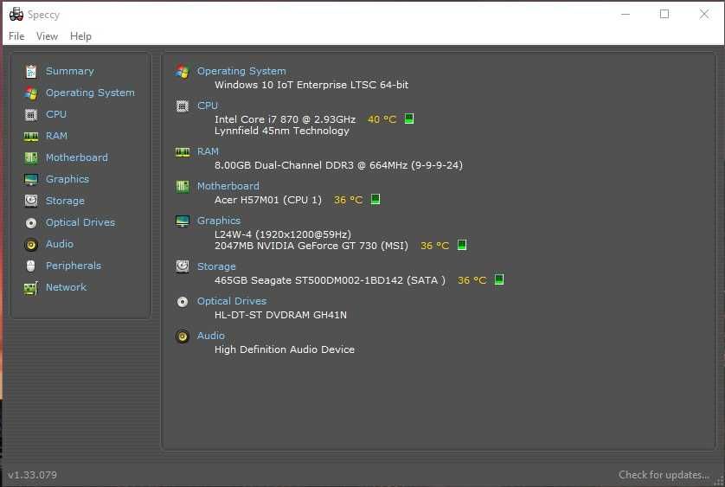This screenshot has height=487, width=725.
Task: Click the Motherboard icon in sidebar
Action: 31,158
